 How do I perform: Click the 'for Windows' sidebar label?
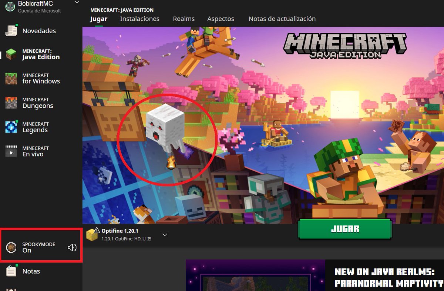[x=41, y=81]
